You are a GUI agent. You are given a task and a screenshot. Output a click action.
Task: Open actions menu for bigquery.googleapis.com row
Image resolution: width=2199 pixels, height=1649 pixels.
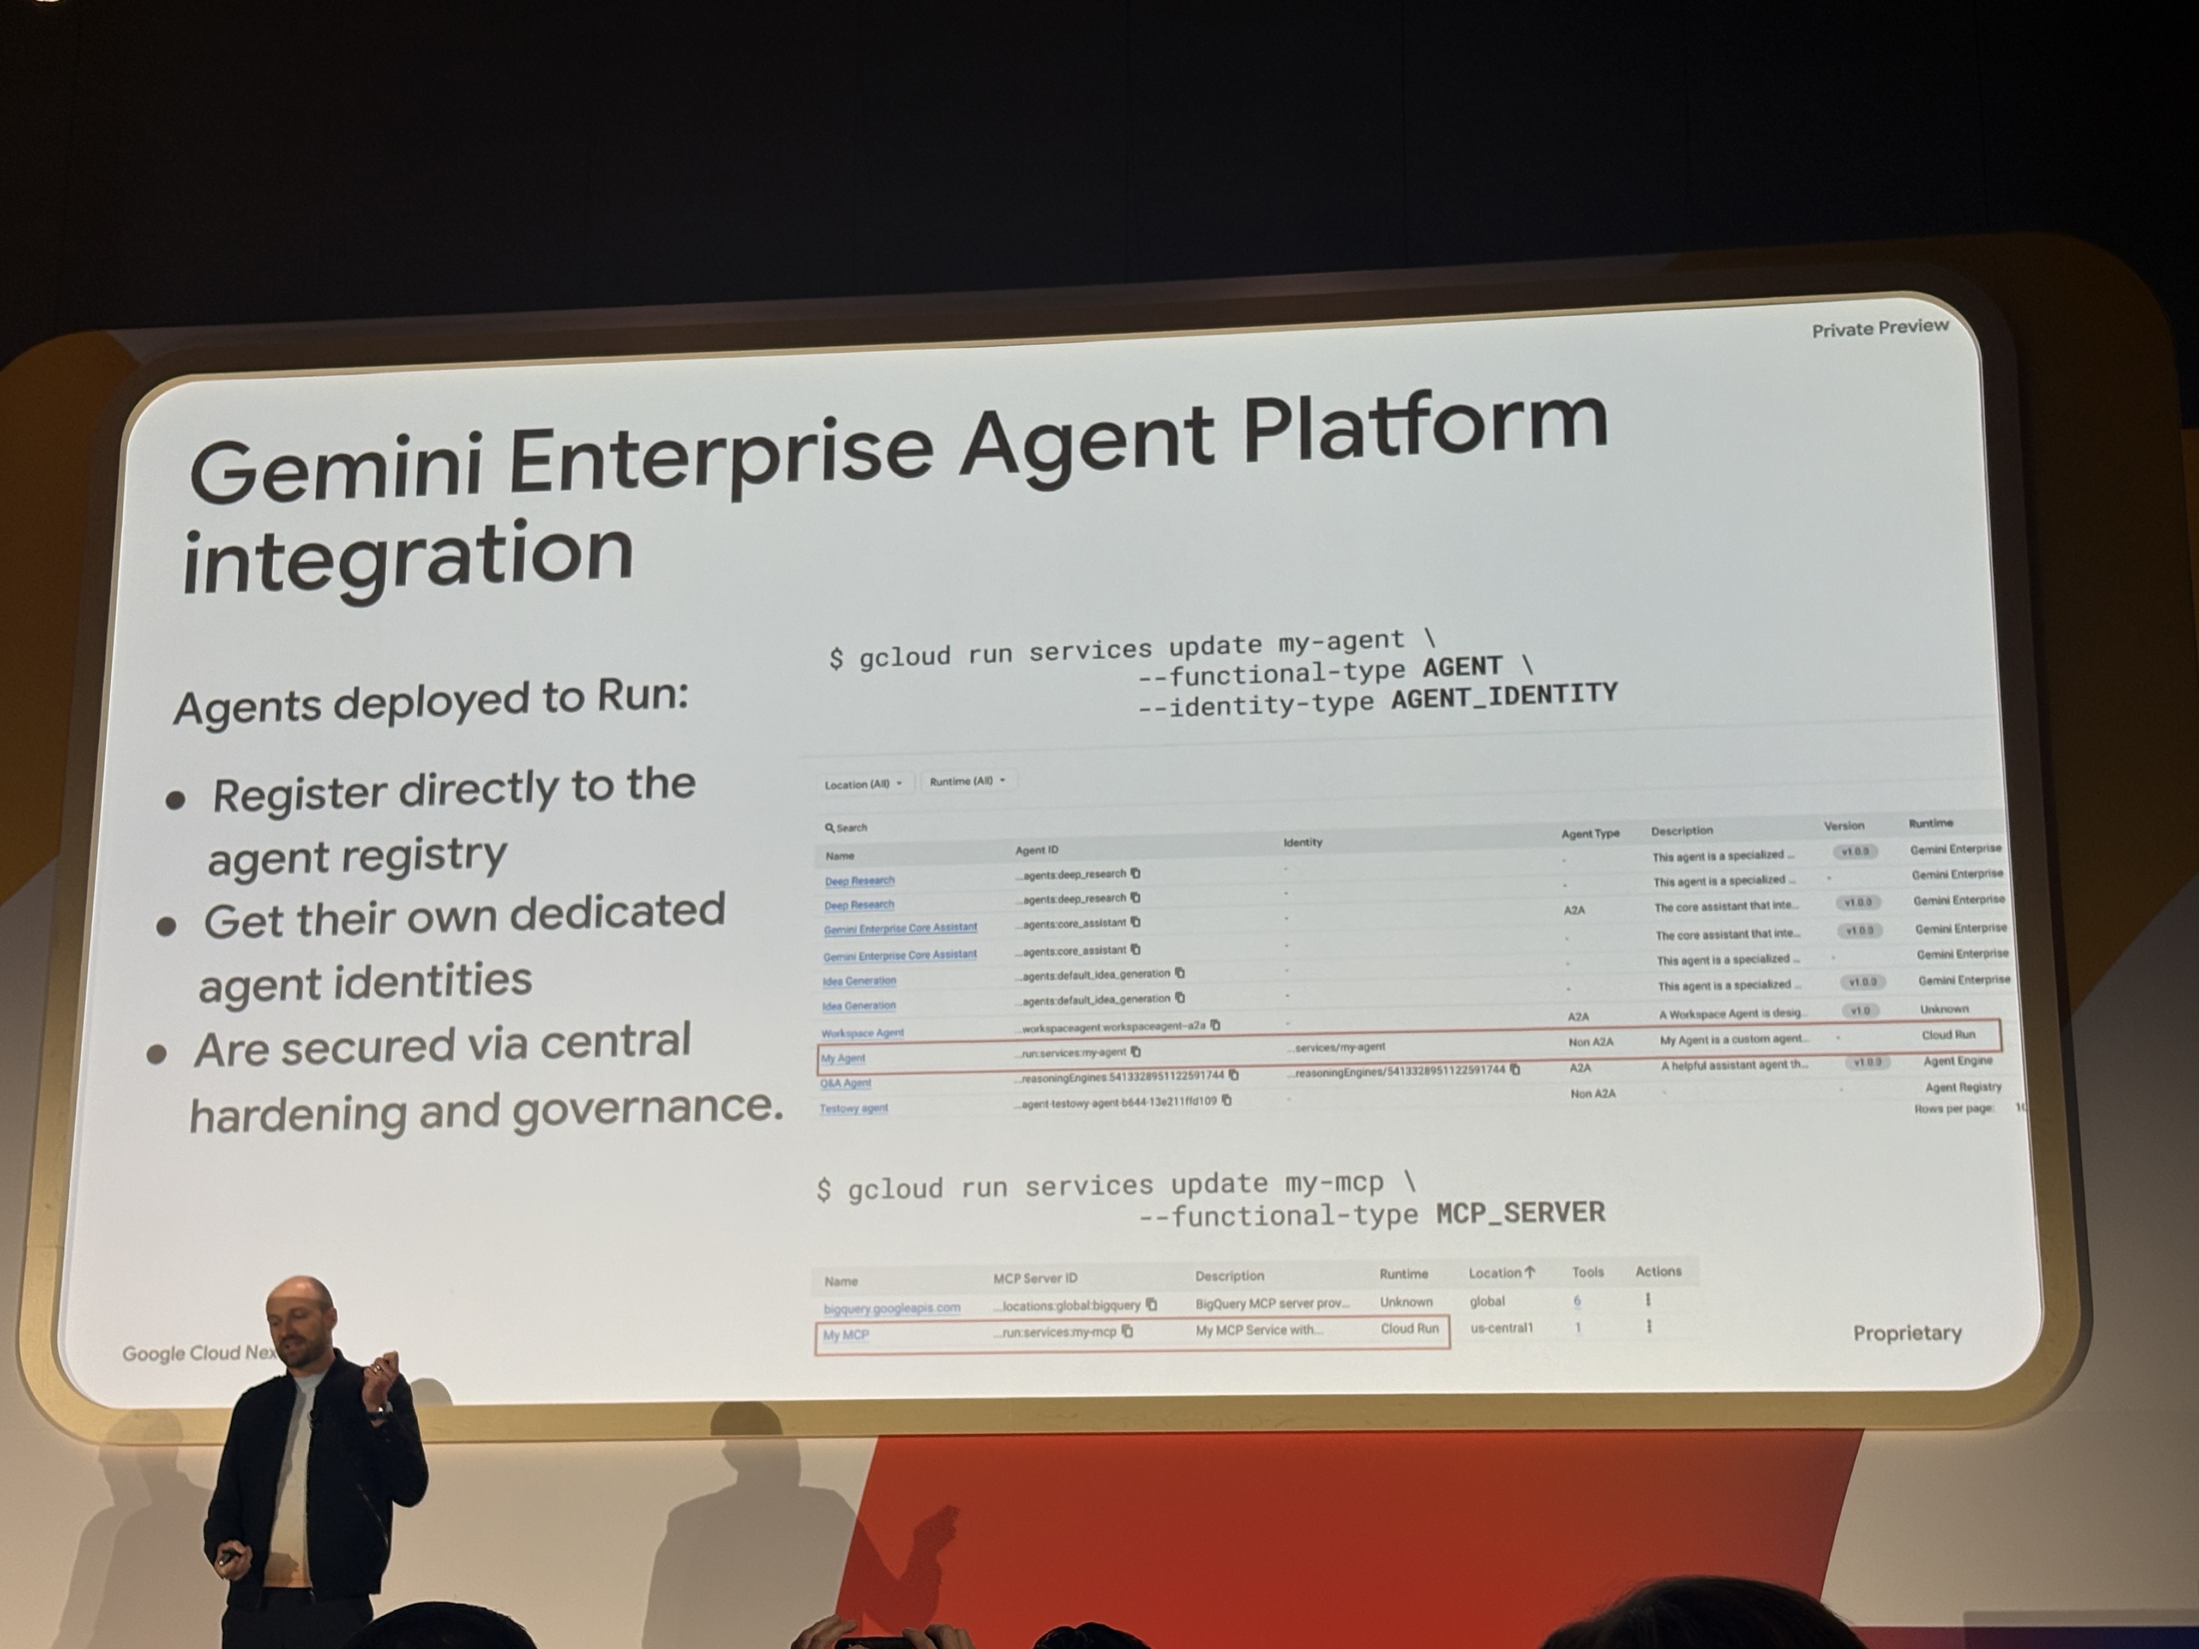pyautogui.click(x=1647, y=1299)
